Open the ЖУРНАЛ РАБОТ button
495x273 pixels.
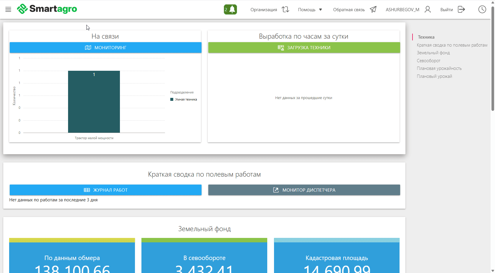tap(105, 190)
